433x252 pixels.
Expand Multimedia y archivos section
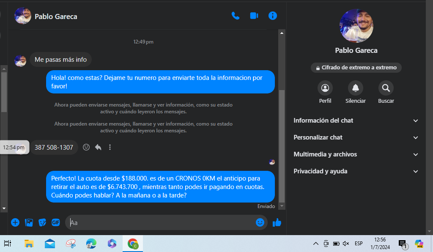coord(356,154)
